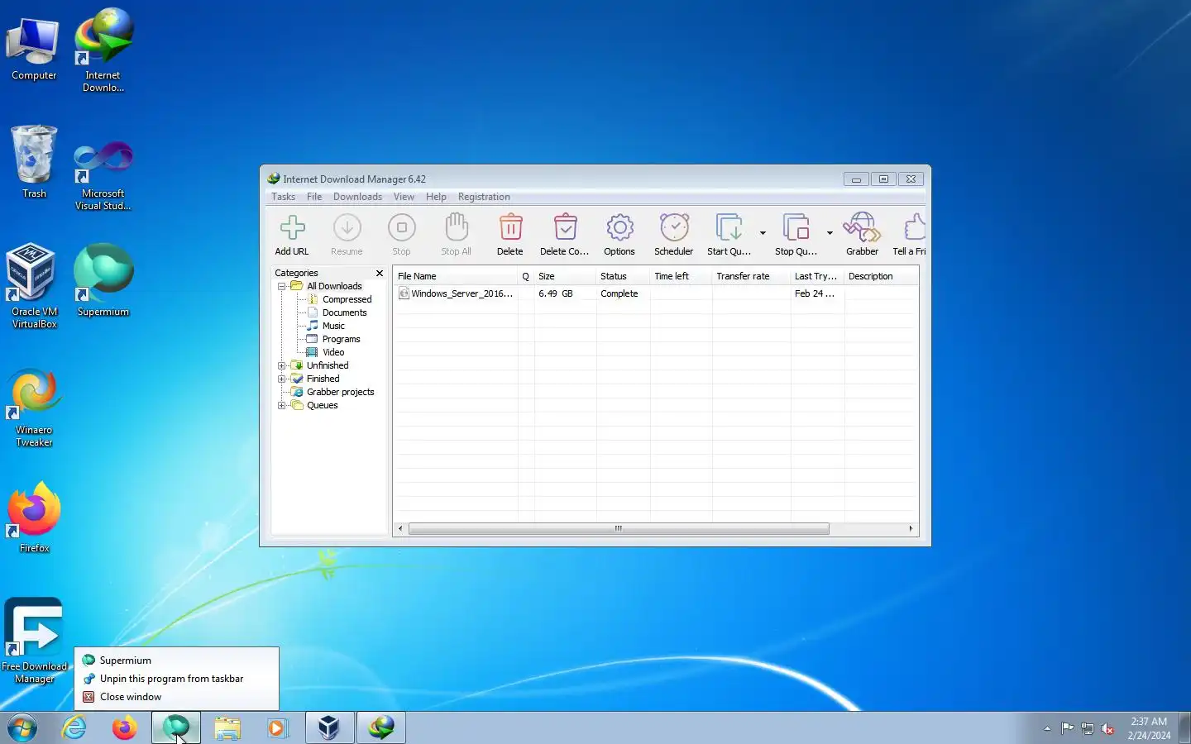Open the View menu
This screenshot has height=744, width=1191.
[x=404, y=197]
